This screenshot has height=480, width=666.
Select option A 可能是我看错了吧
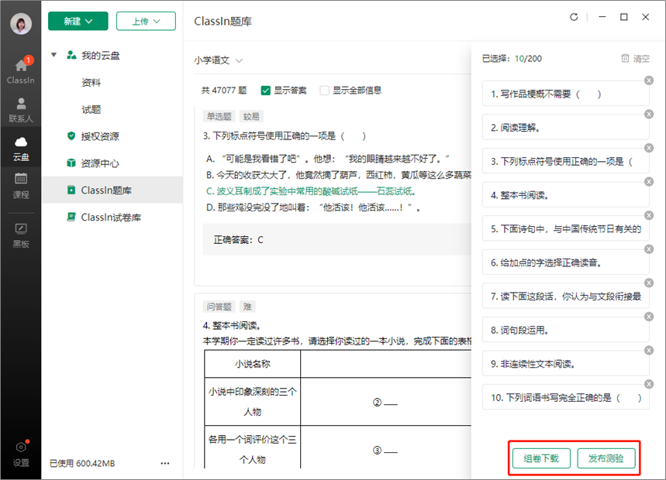[x=328, y=159]
